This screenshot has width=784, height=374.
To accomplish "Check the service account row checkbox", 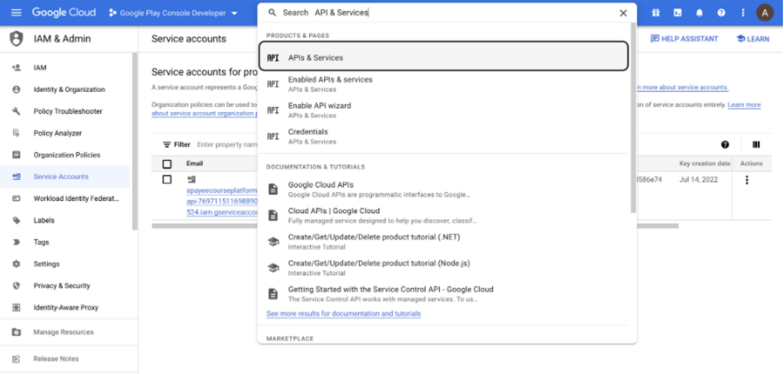I will point(167,179).
